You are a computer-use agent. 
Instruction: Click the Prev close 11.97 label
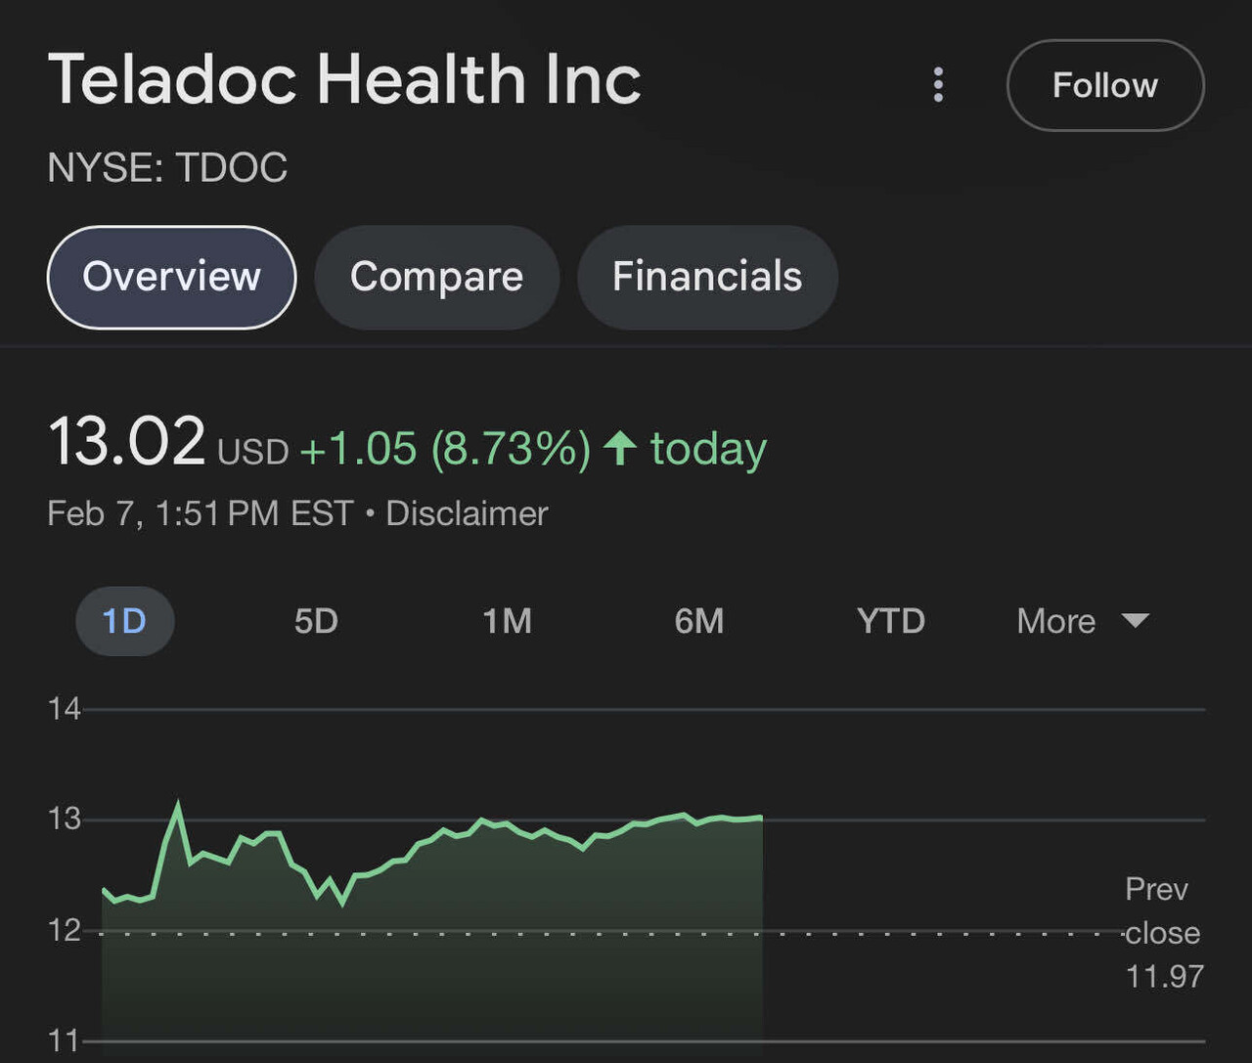point(1160,932)
